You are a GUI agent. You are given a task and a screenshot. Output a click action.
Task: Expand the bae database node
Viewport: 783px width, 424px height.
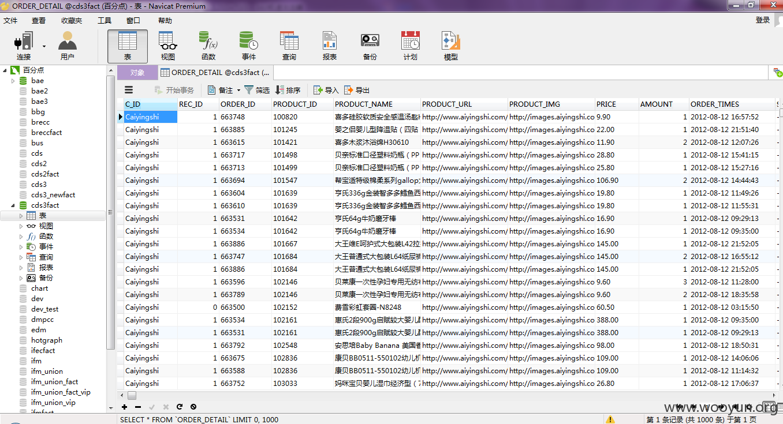[x=13, y=81]
